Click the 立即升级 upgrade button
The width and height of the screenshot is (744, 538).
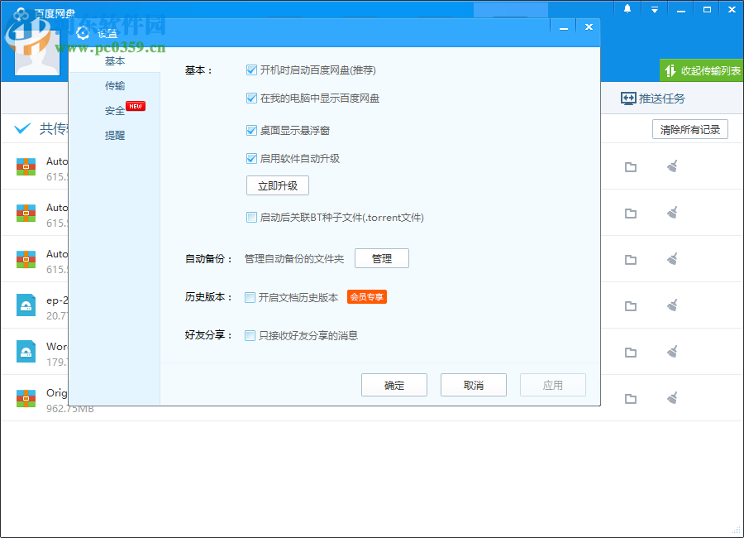pyautogui.click(x=277, y=185)
